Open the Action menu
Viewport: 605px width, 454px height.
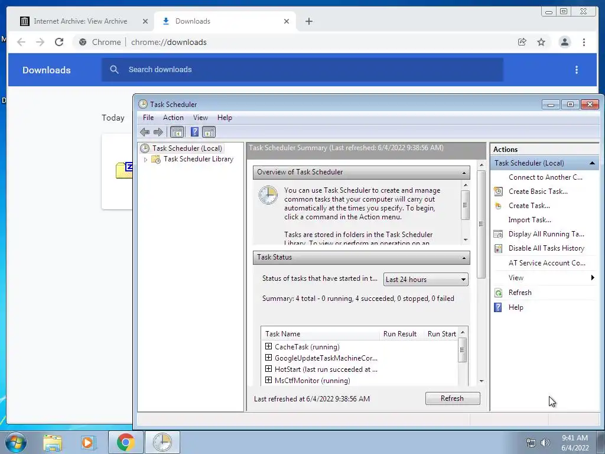173,118
